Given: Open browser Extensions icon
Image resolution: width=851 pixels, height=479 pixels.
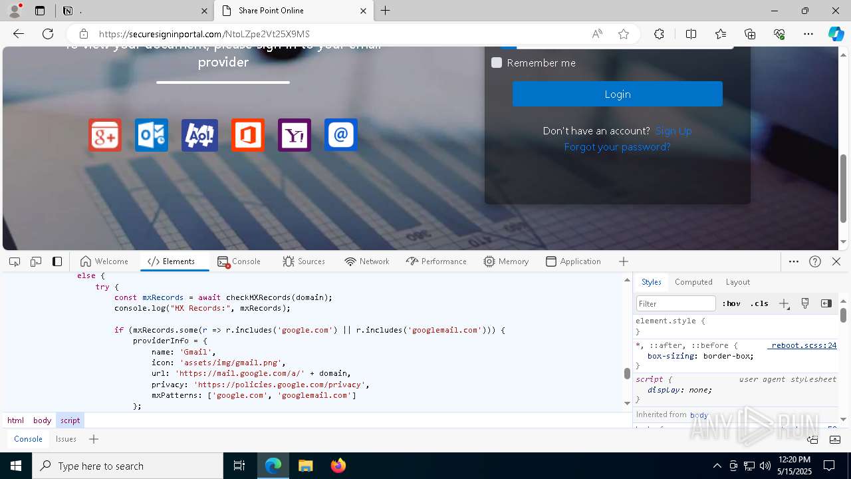Looking at the screenshot, I should (659, 34).
